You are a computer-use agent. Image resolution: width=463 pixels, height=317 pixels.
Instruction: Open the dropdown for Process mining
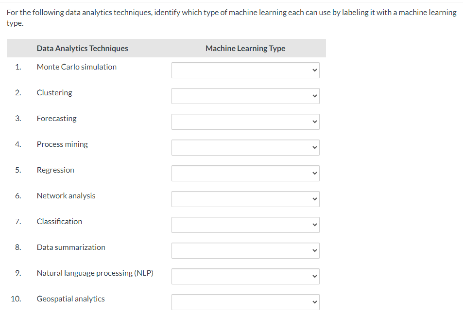coord(245,147)
